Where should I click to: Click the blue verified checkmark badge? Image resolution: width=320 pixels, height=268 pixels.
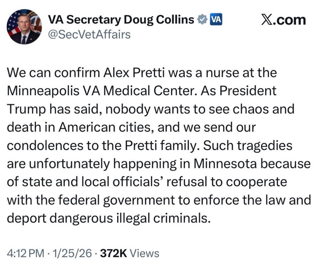(202, 20)
